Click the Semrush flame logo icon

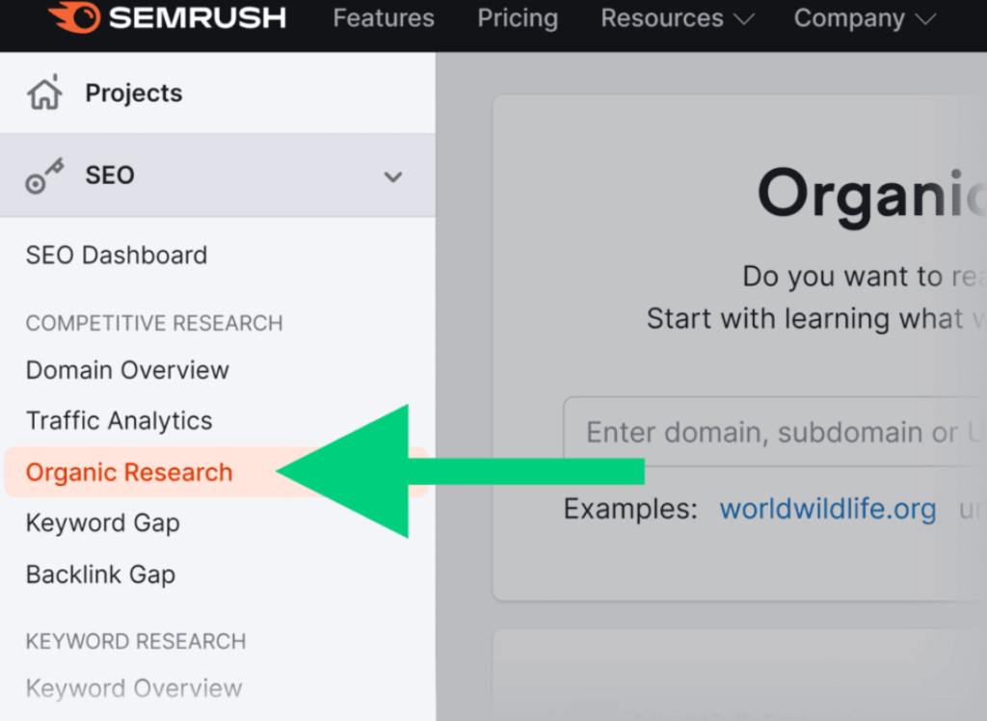pyautogui.click(x=74, y=17)
